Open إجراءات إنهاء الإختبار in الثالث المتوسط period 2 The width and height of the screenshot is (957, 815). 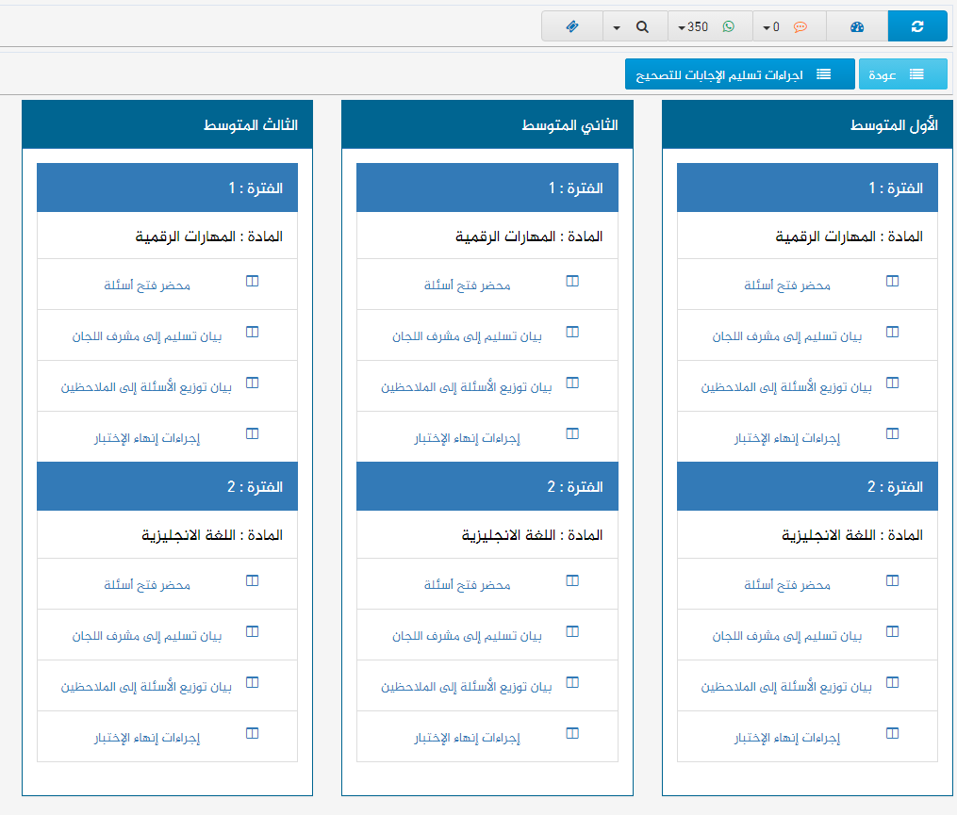tap(147, 737)
